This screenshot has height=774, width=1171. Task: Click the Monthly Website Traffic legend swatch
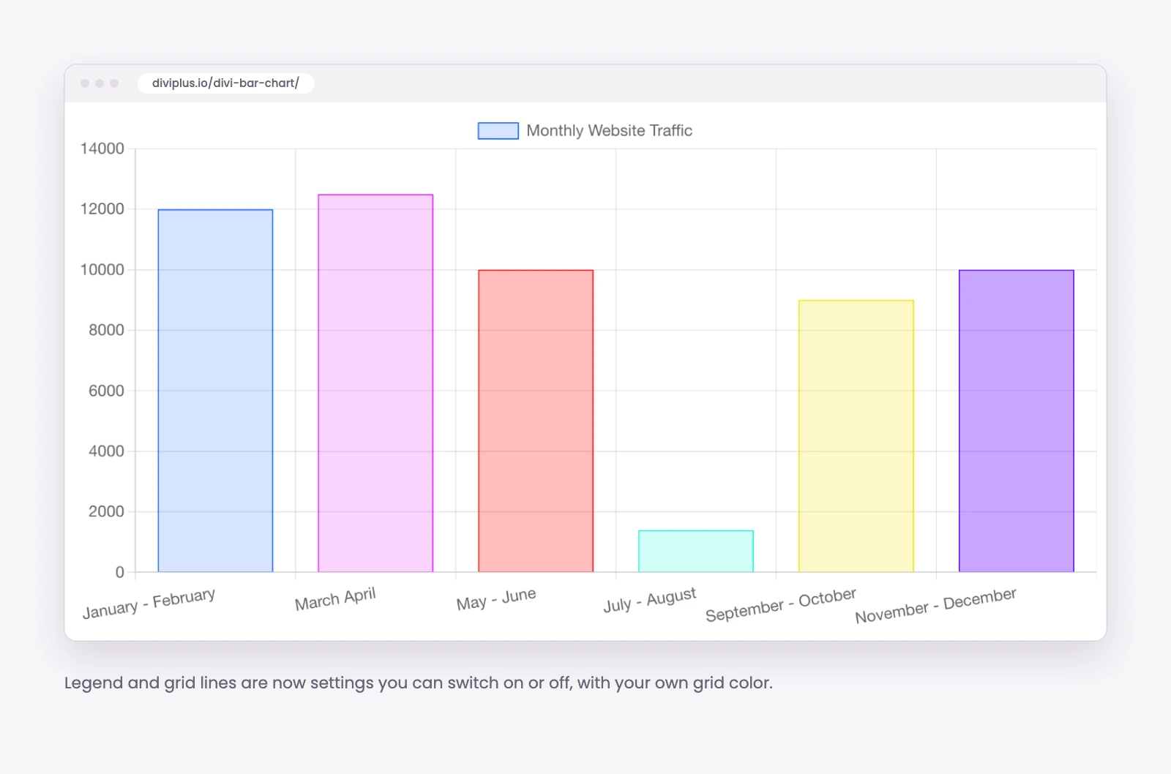tap(498, 131)
